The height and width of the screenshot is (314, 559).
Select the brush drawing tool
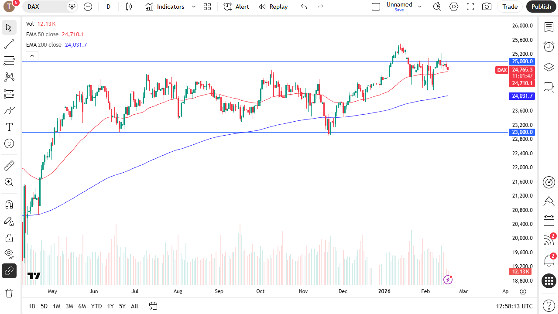pos(9,110)
